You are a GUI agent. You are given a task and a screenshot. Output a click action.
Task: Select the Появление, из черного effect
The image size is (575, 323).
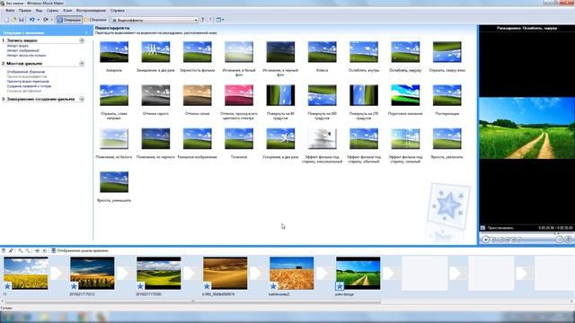155,138
